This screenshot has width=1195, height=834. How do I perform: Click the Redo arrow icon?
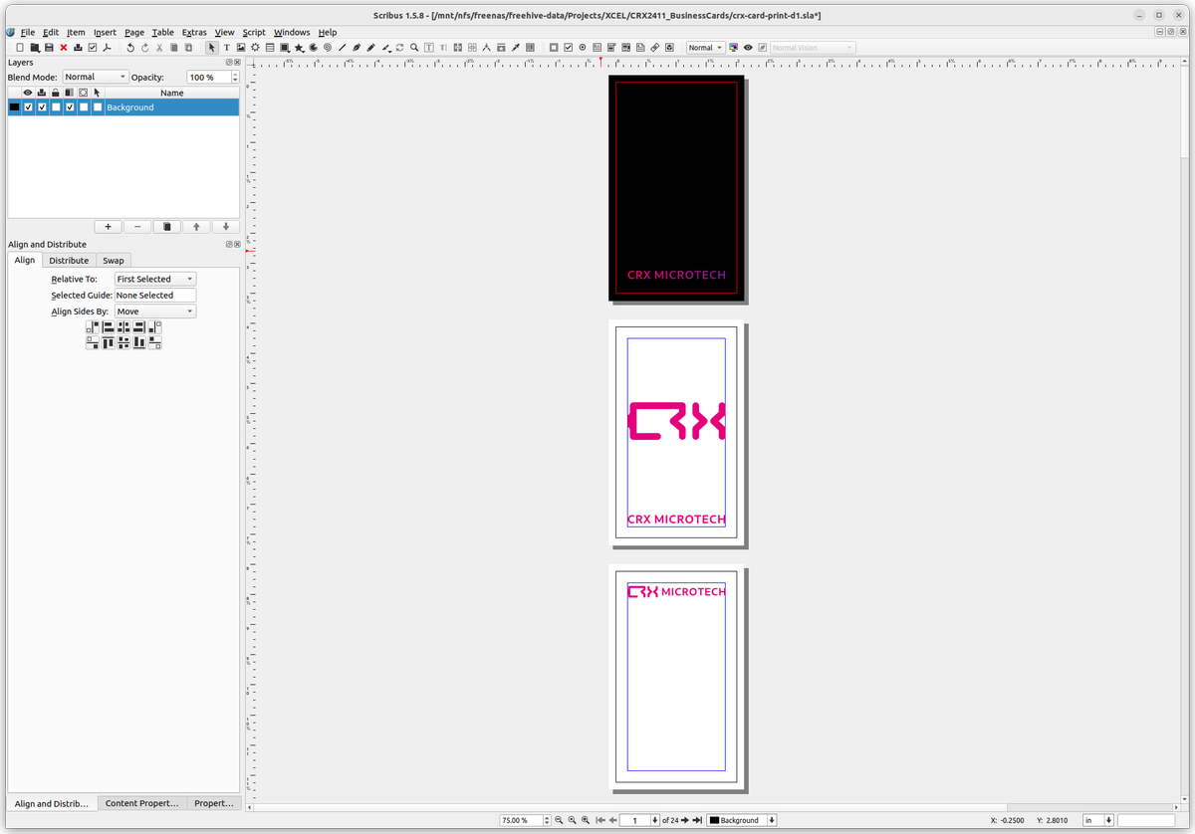click(x=145, y=48)
